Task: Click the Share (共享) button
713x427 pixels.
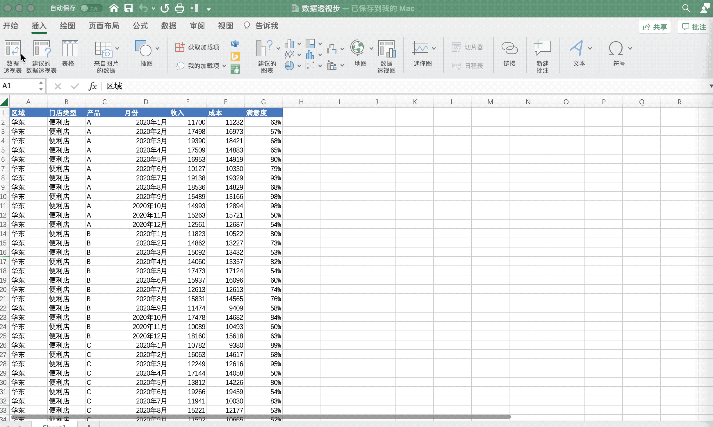Action: [x=655, y=27]
